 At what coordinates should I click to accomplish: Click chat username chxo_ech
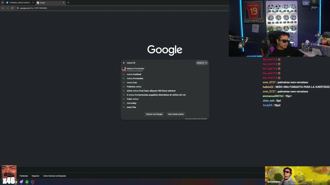[x=268, y=101]
